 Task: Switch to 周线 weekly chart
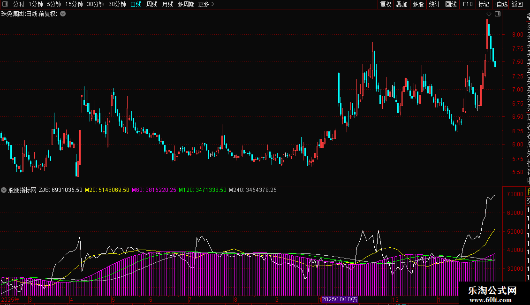152,4
